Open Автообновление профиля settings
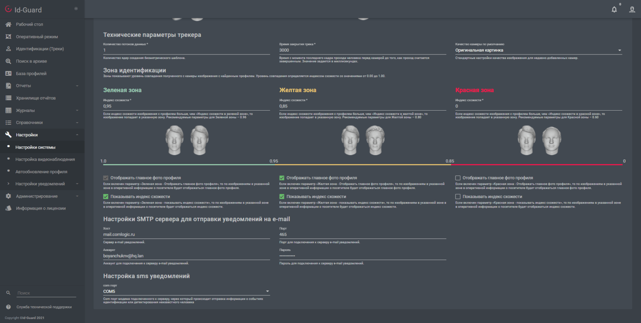 tap(41, 172)
